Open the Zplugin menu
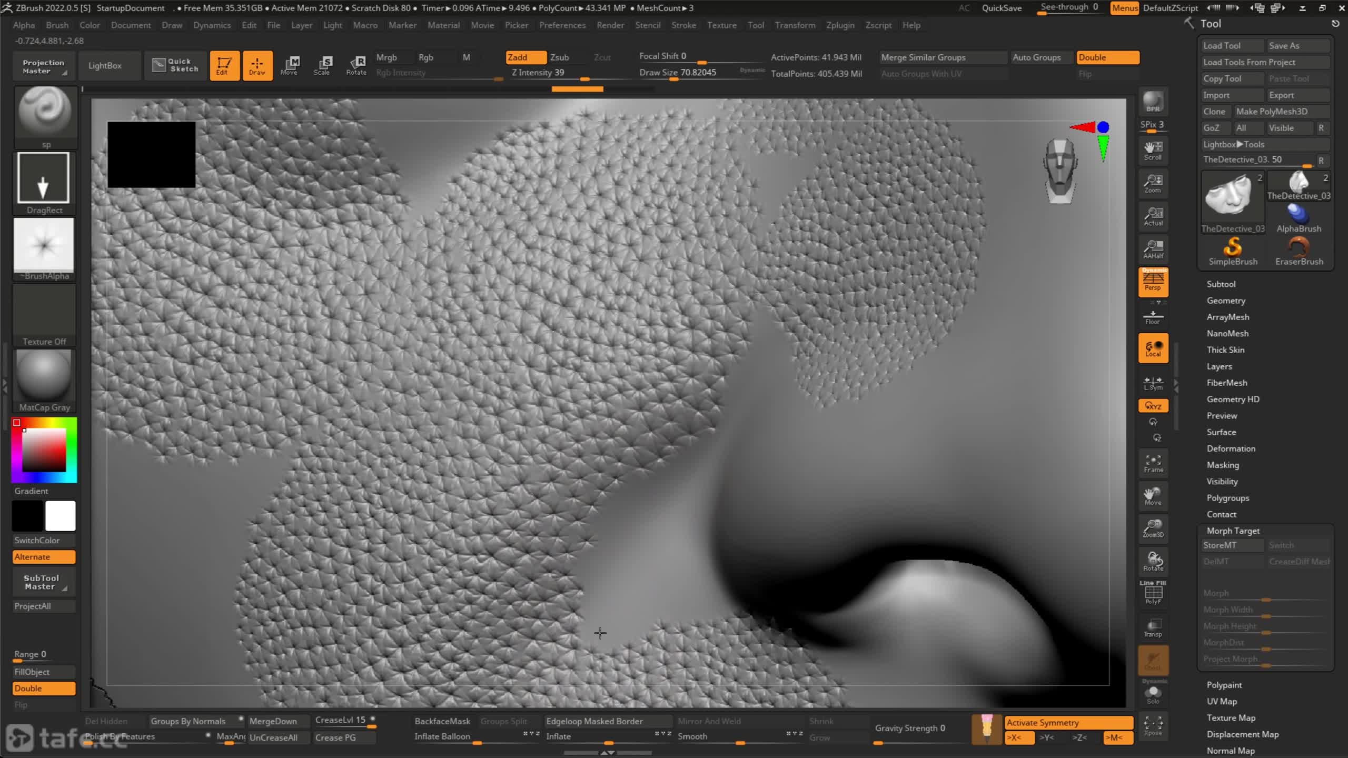Image resolution: width=1348 pixels, height=758 pixels. [840, 25]
